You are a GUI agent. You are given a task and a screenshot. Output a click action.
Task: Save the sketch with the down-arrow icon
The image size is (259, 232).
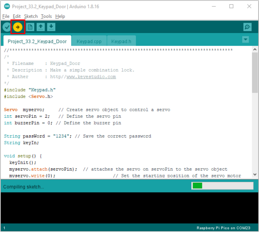point(51,27)
